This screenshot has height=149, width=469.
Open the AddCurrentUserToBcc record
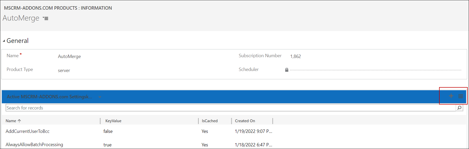28,131
